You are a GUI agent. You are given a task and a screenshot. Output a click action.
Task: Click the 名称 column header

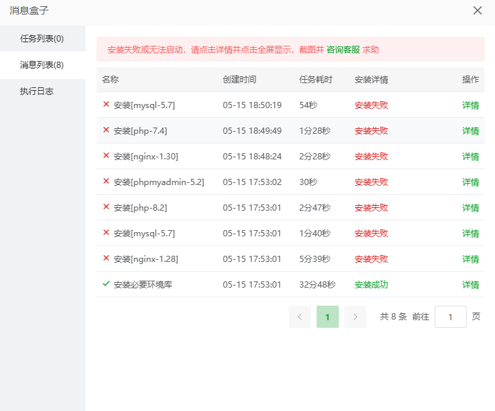[x=110, y=80]
